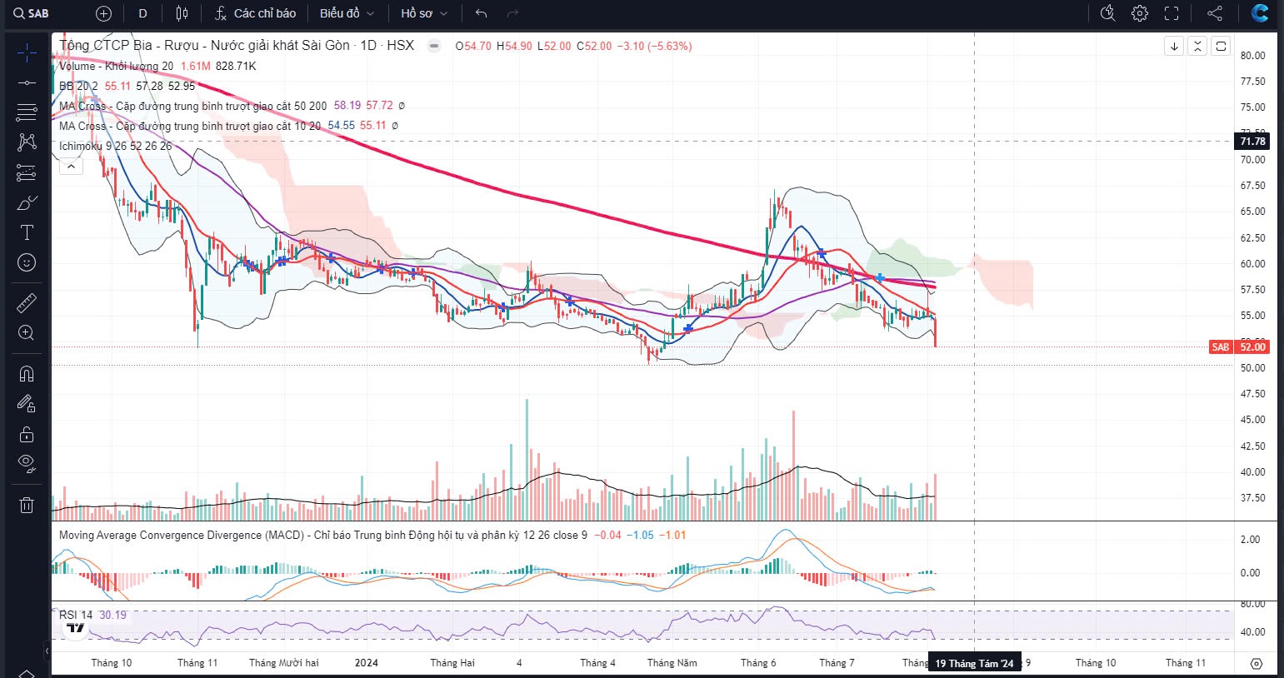Select the crosshair cursor tool
1284x678 pixels.
[27, 53]
